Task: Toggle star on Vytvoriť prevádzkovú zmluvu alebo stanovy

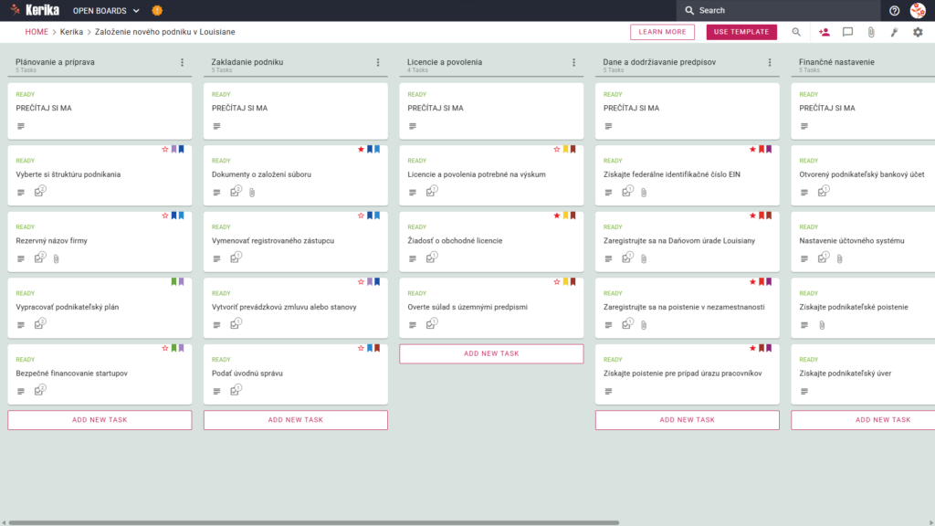Action: (x=361, y=281)
